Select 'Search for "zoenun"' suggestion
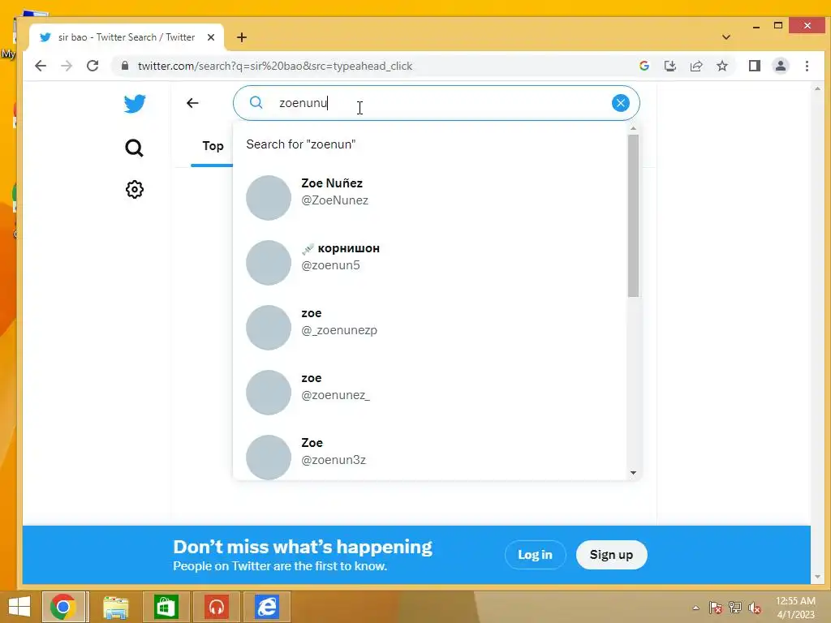The height and width of the screenshot is (623, 831). click(430, 144)
